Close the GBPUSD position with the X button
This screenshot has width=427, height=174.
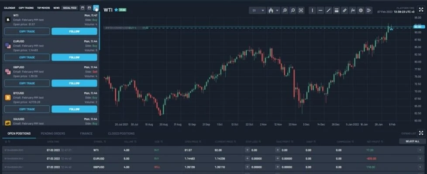420,167
